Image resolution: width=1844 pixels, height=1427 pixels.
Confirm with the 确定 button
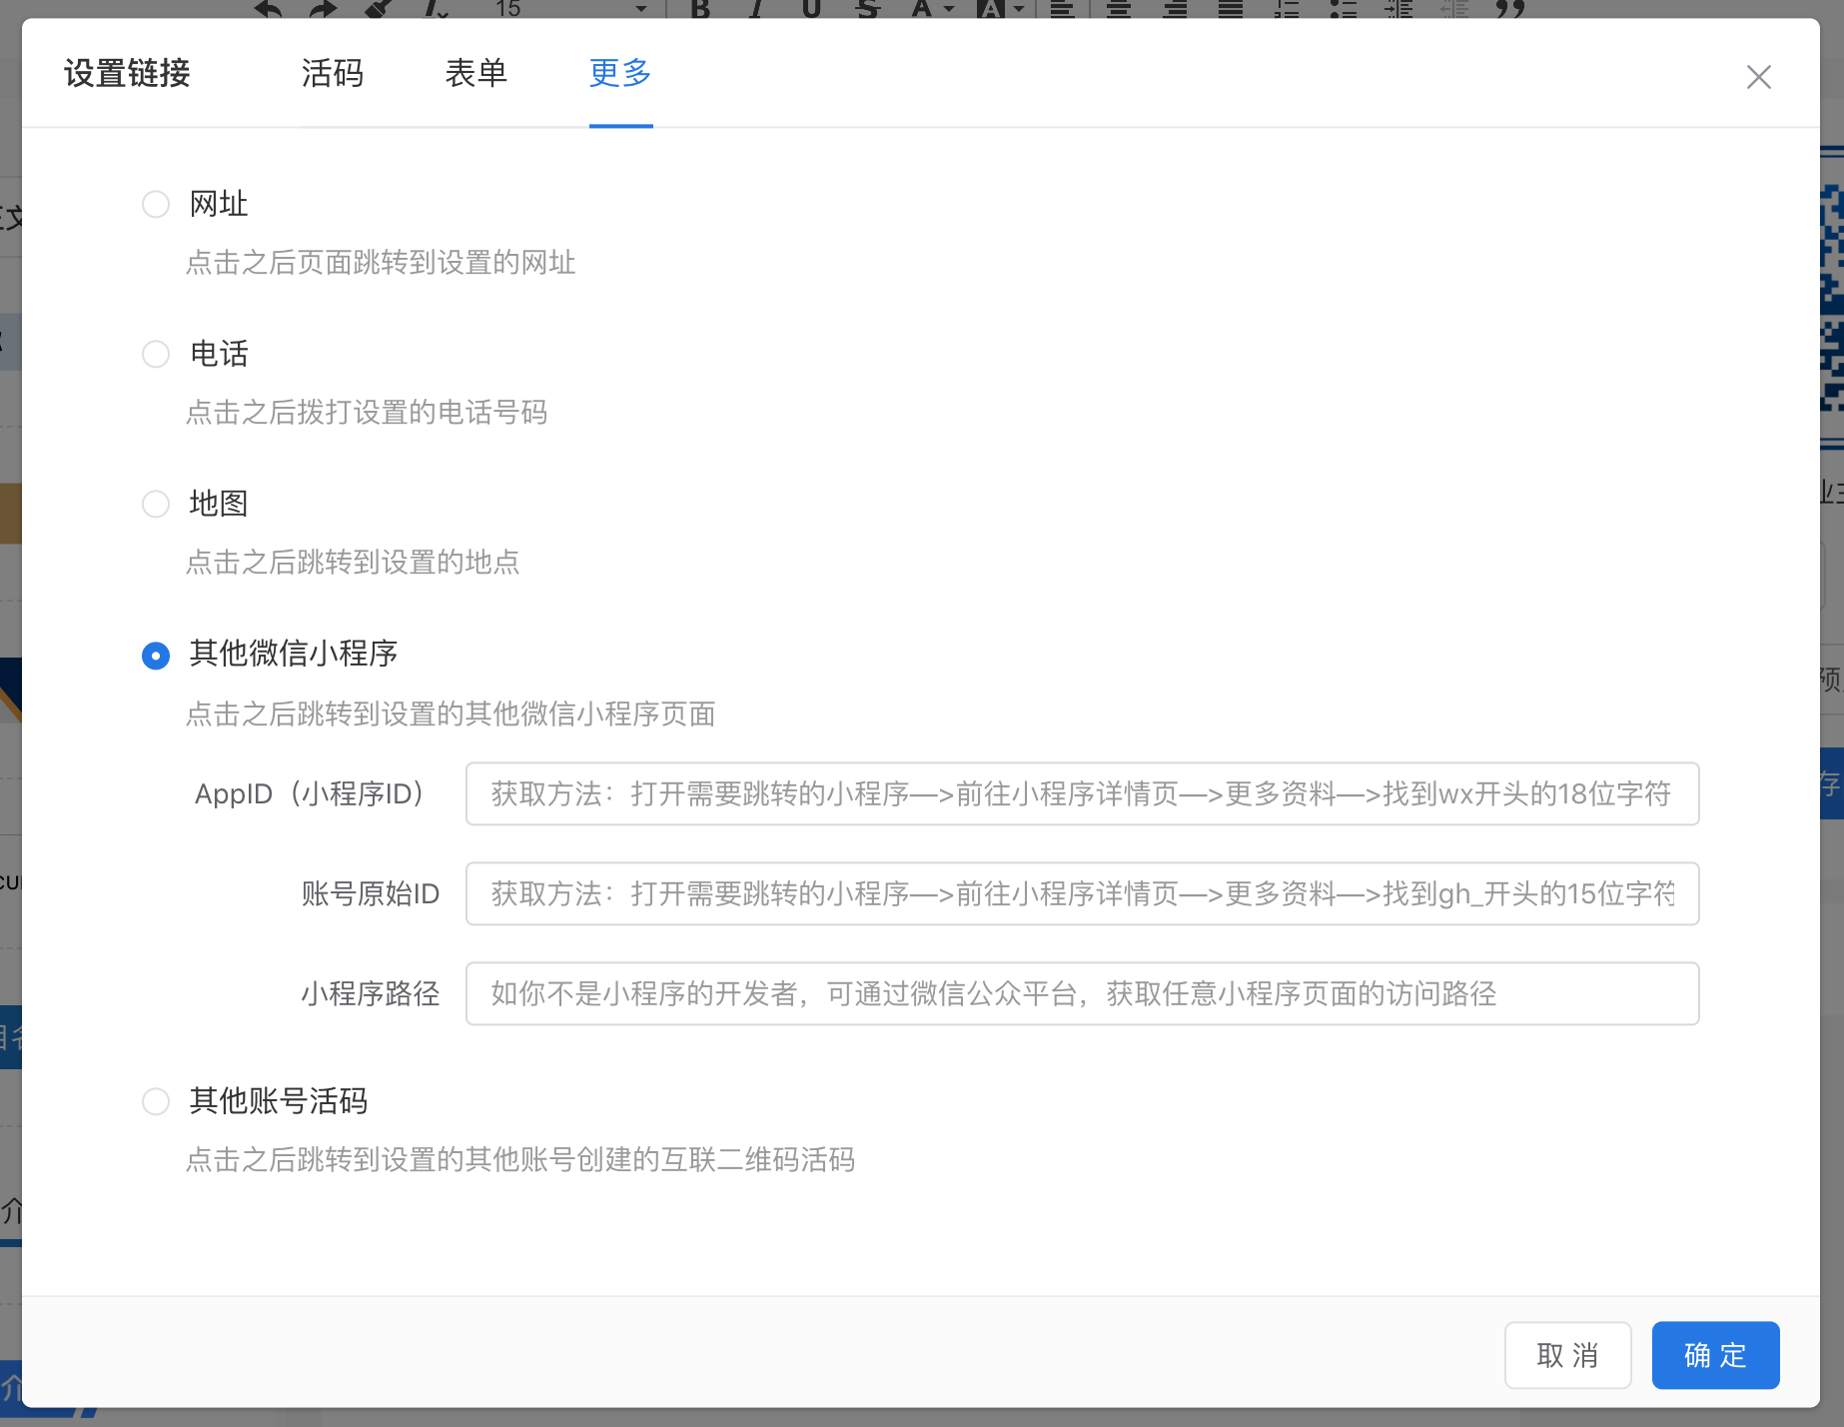(1715, 1355)
